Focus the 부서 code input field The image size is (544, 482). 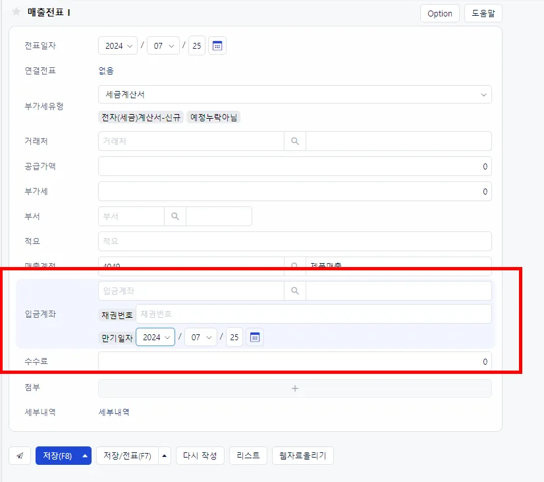pyautogui.click(x=131, y=216)
